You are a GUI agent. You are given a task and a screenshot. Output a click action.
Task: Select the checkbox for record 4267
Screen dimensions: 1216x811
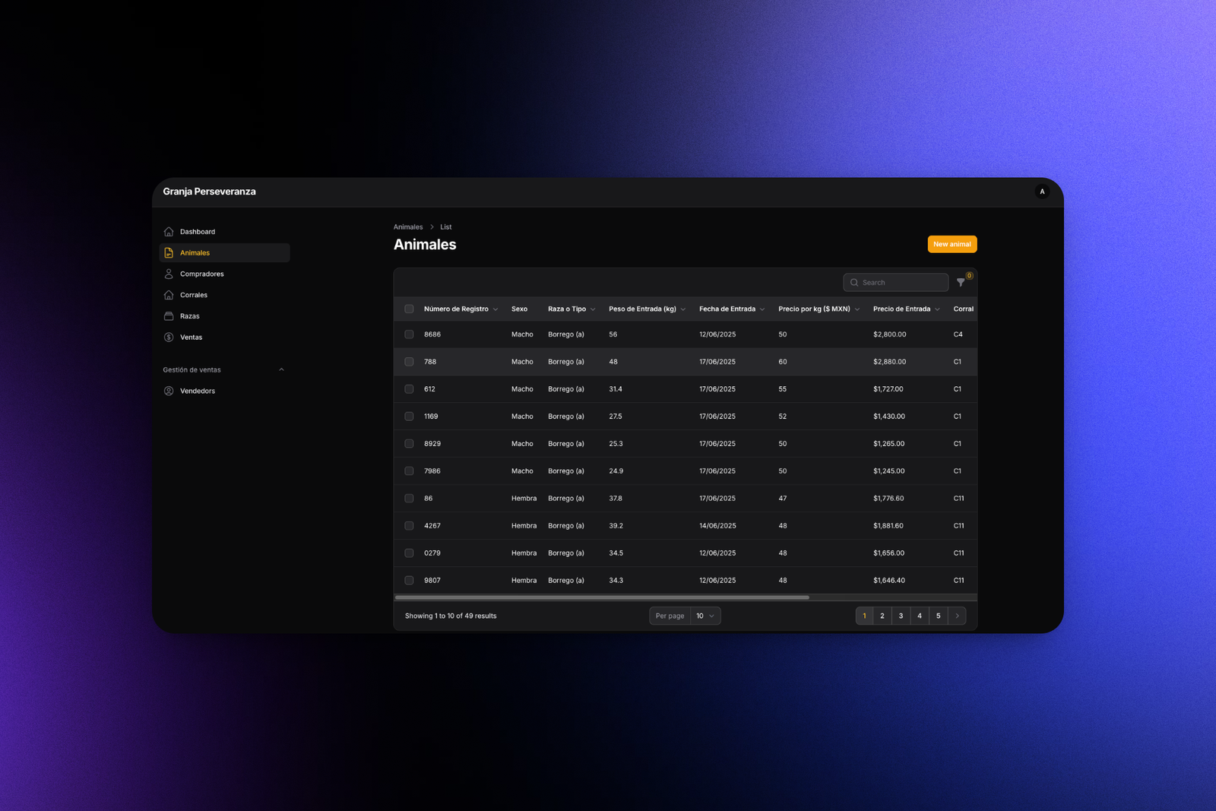click(409, 526)
